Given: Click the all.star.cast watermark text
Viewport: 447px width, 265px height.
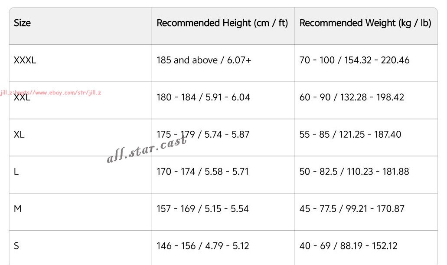Looking at the screenshot, I should point(147,149).
